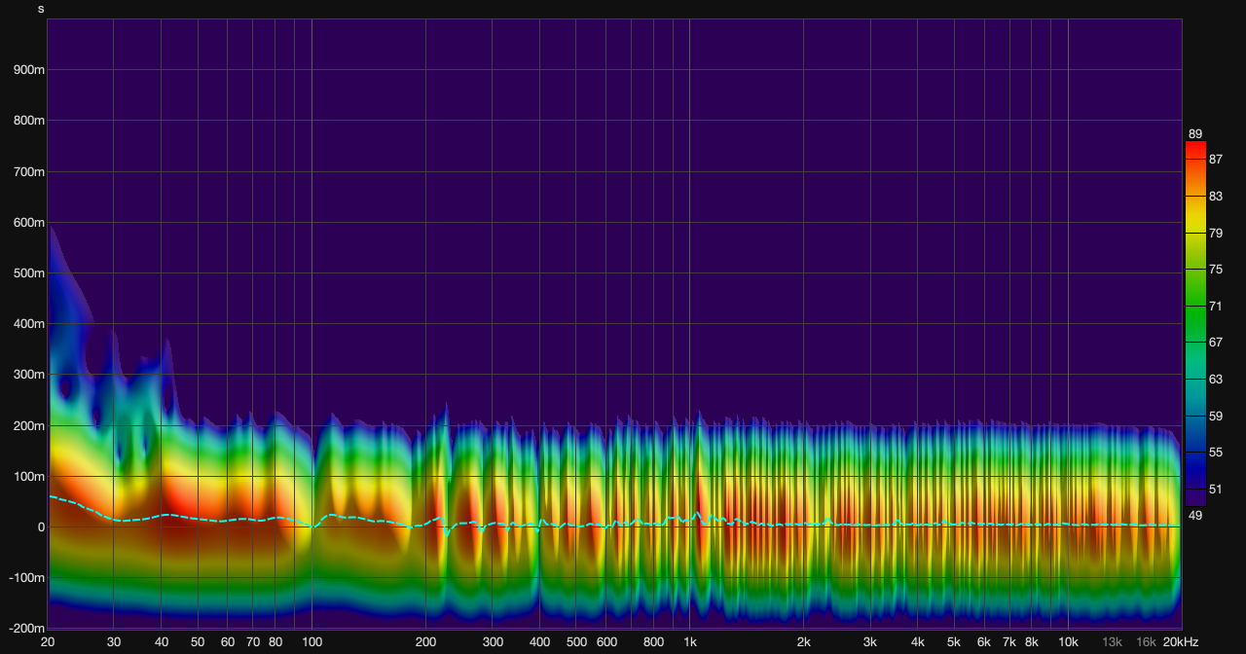Click the 200 Hz frequency axis label
The width and height of the screenshot is (1246, 654).
coord(425,642)
